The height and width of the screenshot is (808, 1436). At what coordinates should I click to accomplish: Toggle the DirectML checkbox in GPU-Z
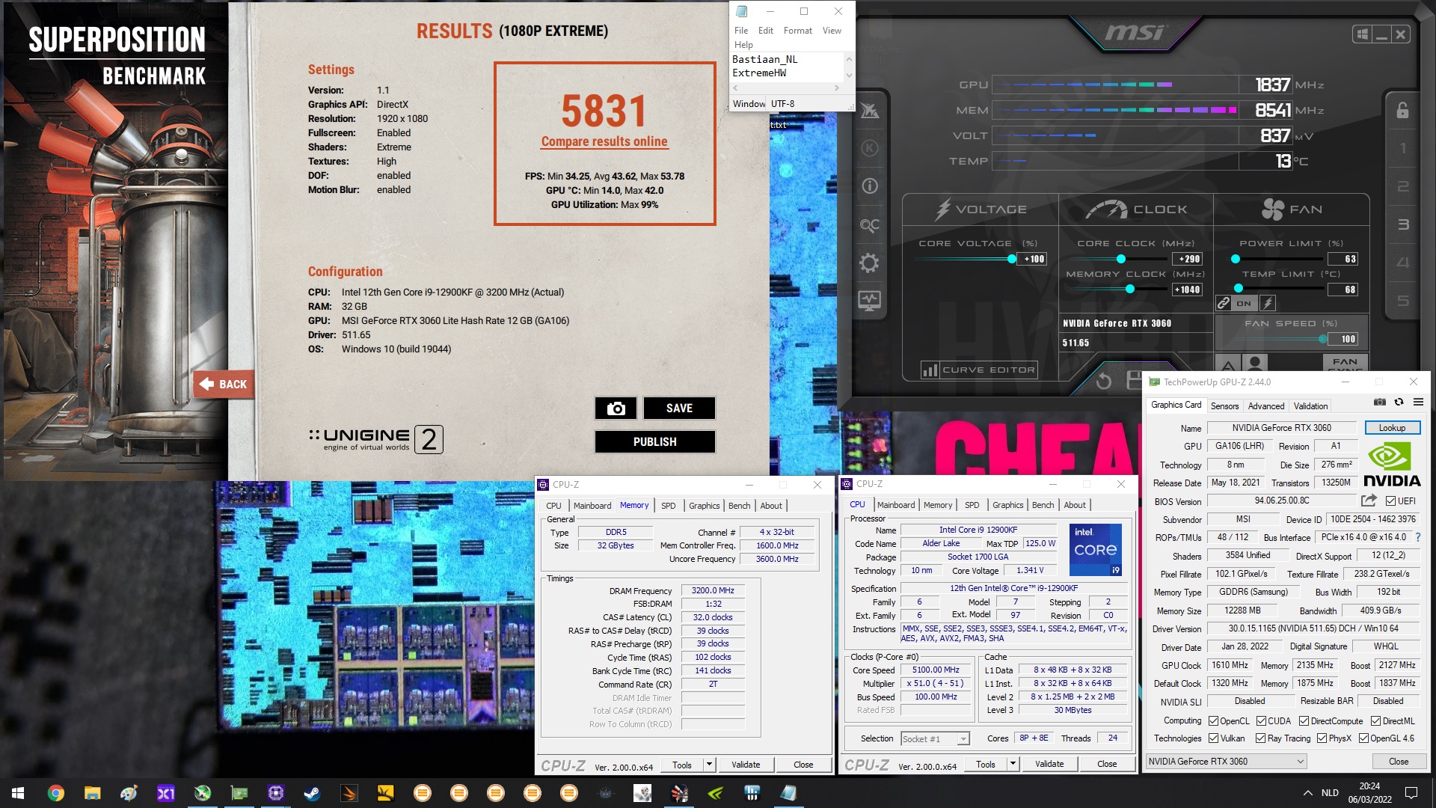(x=1375, y=721)
